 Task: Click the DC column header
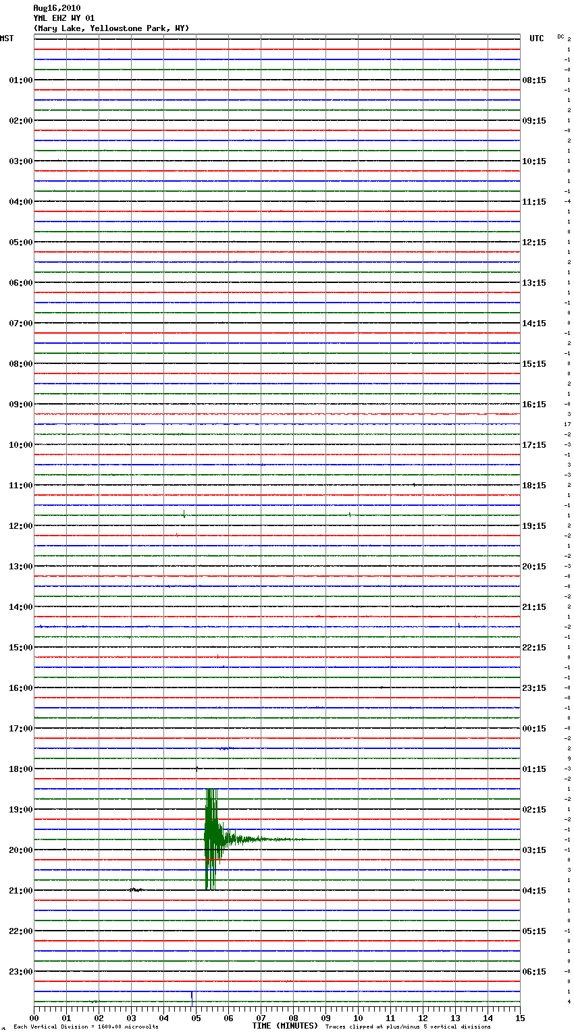[560, 36]
